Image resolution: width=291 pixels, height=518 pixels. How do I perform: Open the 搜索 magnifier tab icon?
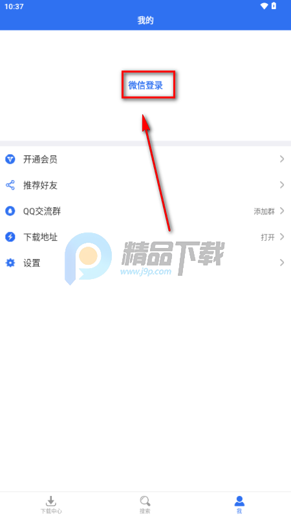point(145,501)
